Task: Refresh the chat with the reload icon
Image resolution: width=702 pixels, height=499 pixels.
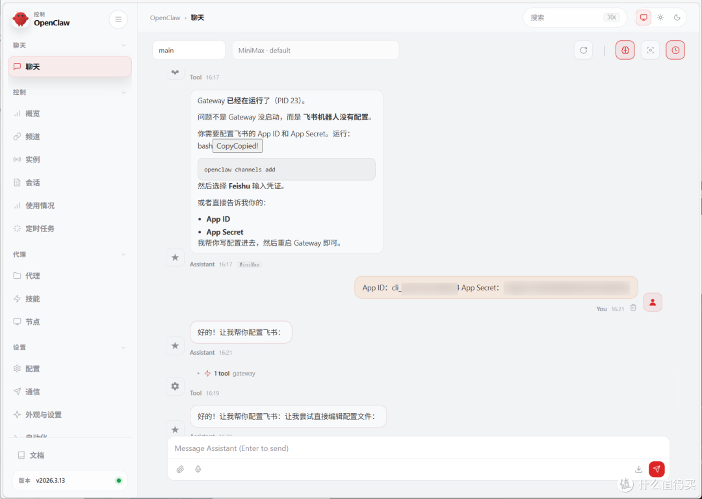Action: coord(583,50)
